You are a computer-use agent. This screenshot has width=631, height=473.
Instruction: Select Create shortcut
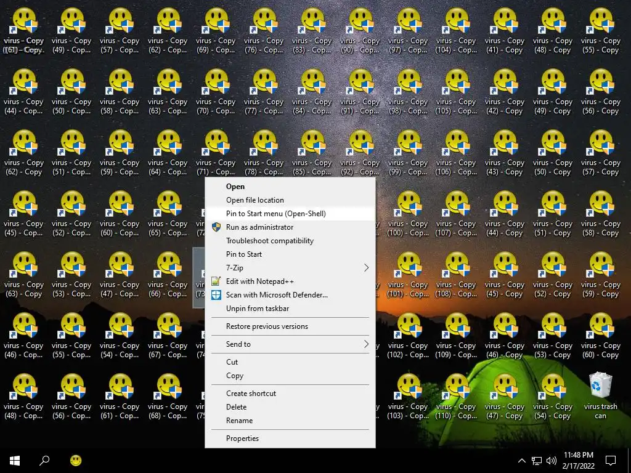290,394
